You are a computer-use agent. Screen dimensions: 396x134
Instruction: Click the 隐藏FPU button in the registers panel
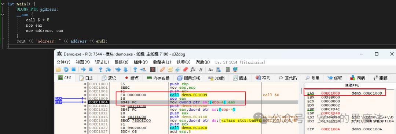pyautogui.click(x=350, y=85)
